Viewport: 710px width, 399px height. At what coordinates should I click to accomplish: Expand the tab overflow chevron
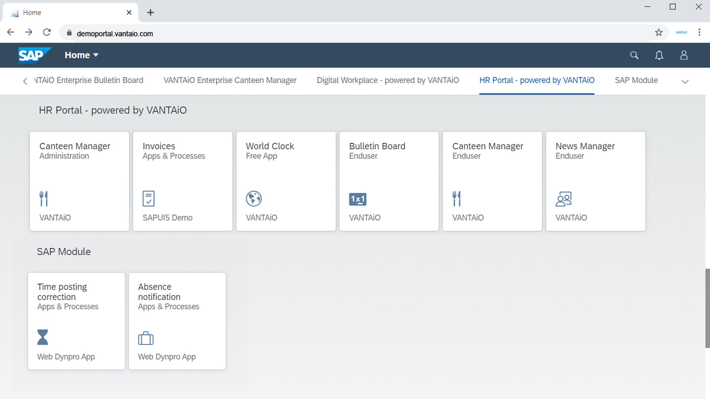click(x=685, y=82)
